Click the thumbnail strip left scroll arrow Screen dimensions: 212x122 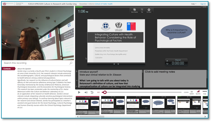(78, 116)
